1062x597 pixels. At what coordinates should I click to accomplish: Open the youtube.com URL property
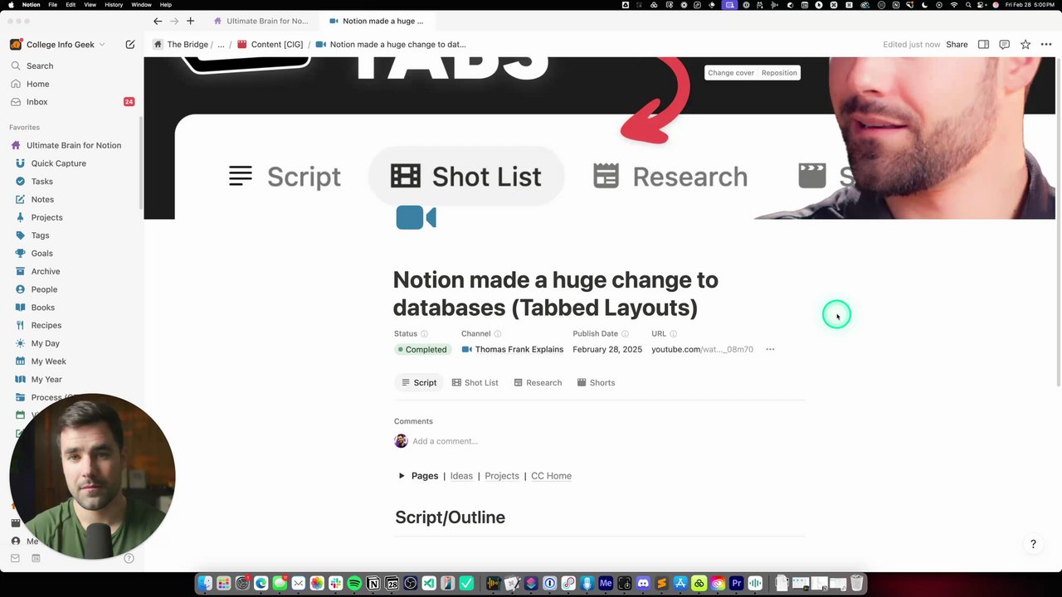[702, 349]
